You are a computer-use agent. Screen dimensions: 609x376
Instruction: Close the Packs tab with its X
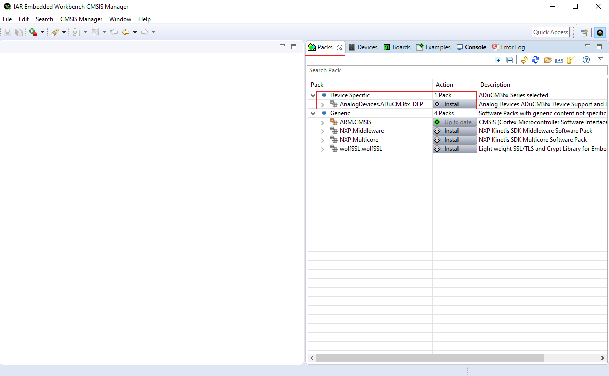[339, 47]
